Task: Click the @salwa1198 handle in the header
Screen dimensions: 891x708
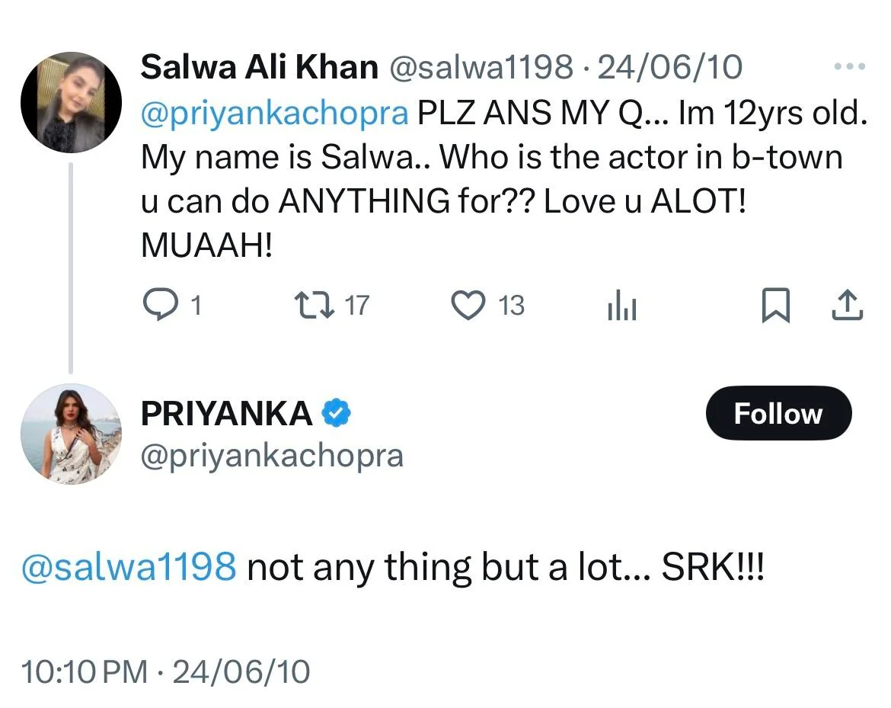Action: pos(481,67)
